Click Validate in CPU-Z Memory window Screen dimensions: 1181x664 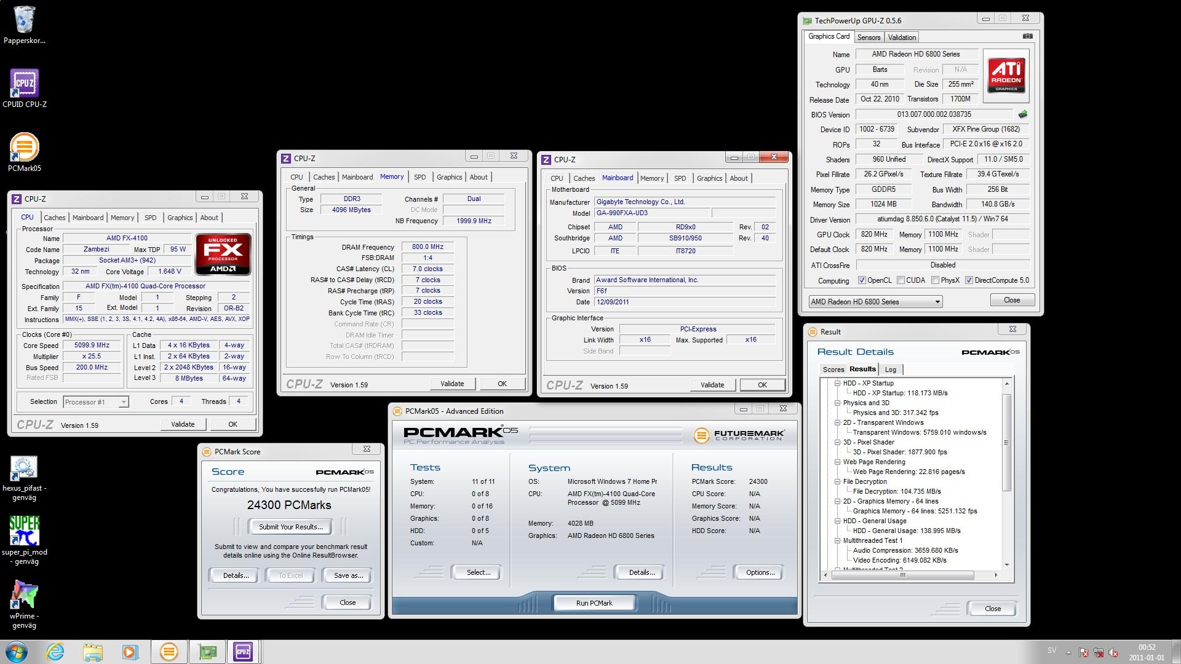point(452,384)
